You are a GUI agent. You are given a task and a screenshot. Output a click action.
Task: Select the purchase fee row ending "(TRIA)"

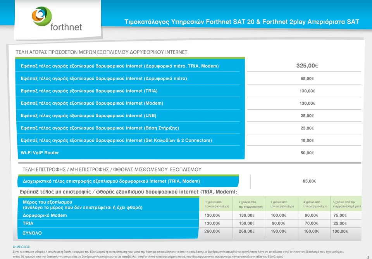130,91
